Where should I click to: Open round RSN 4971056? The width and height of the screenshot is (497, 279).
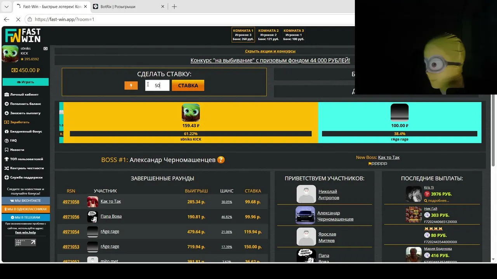click(71, 217)
